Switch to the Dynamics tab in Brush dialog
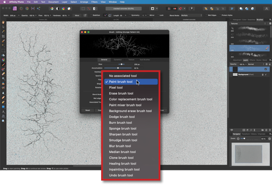The image size is (272, 185). 117,60
